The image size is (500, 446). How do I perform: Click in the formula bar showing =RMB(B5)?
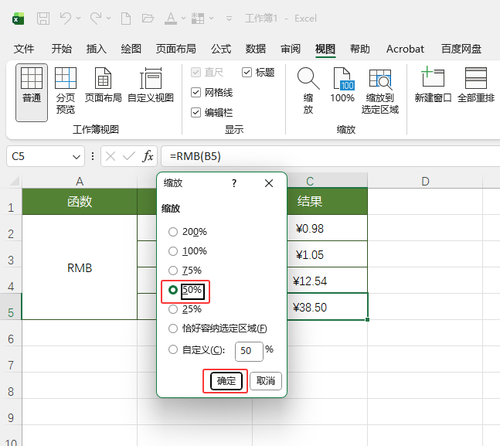[330, 156]
